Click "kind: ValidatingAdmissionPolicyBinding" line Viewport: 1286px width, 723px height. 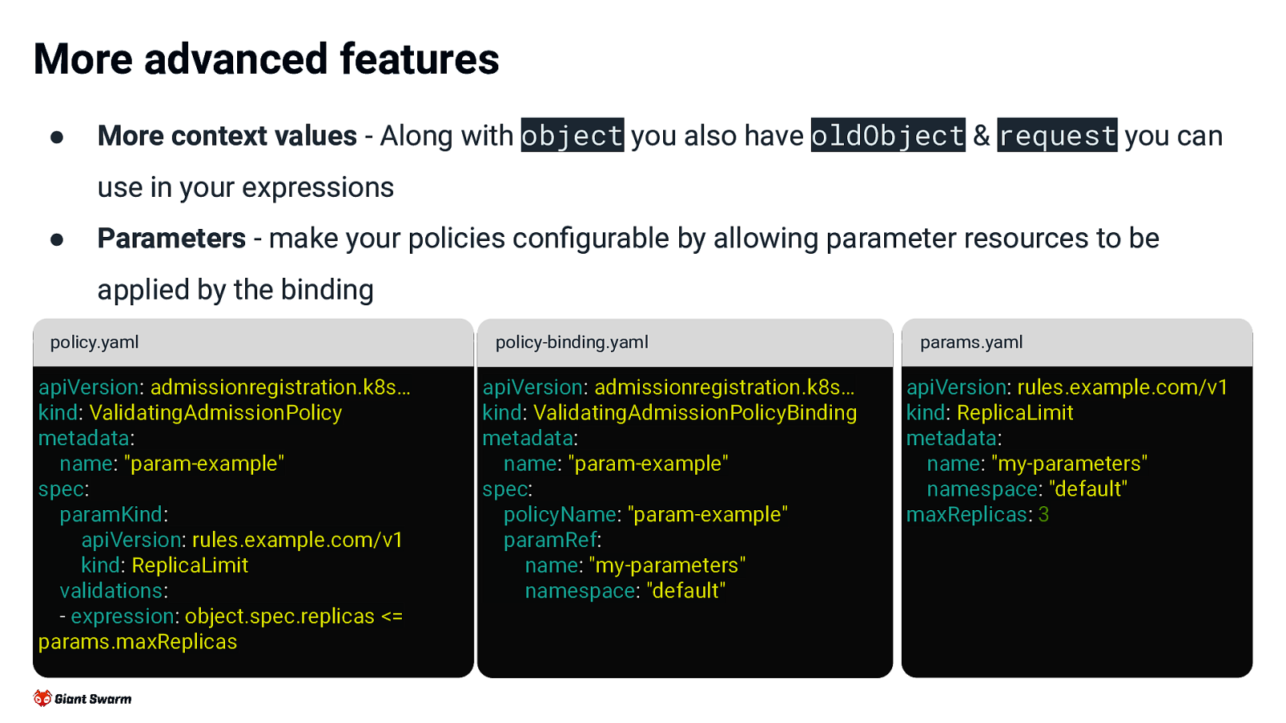(670, 413)
